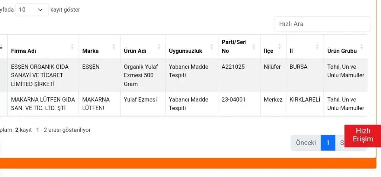Click the BURSA province cell

click(298, 67)
